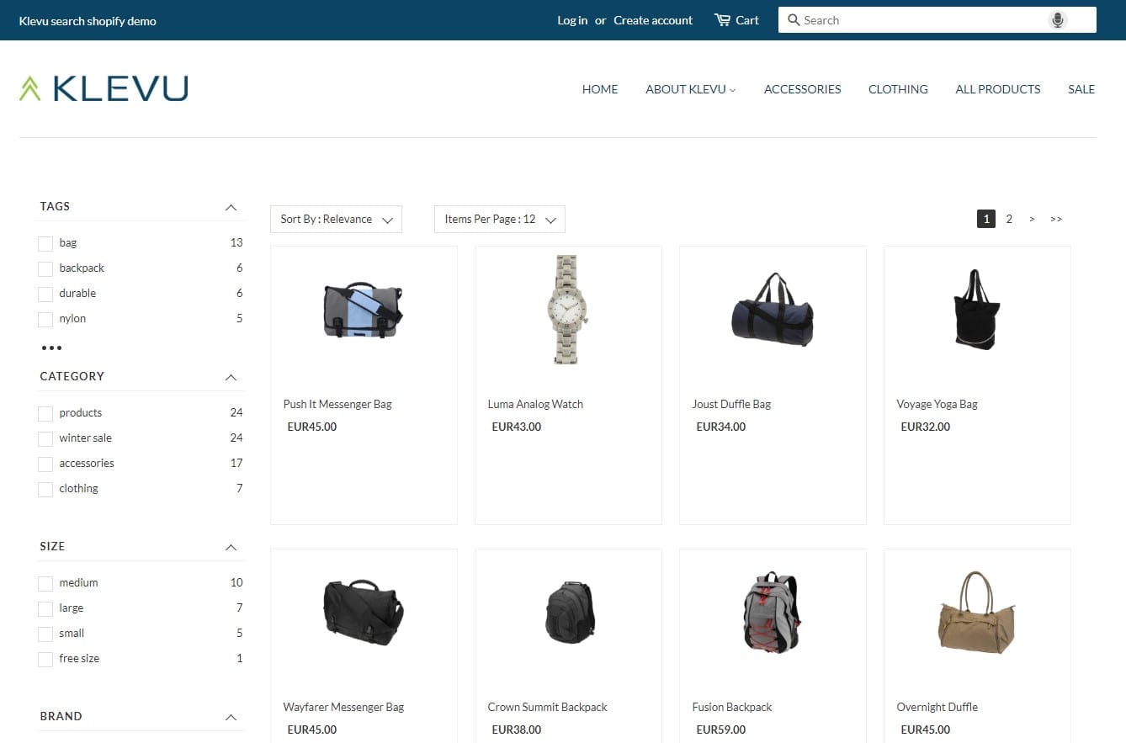Screen dimensions: 1126x743
Task: Click the Crown Summit Backpack title
Action: pyautogui.click(x=547, y=708)
